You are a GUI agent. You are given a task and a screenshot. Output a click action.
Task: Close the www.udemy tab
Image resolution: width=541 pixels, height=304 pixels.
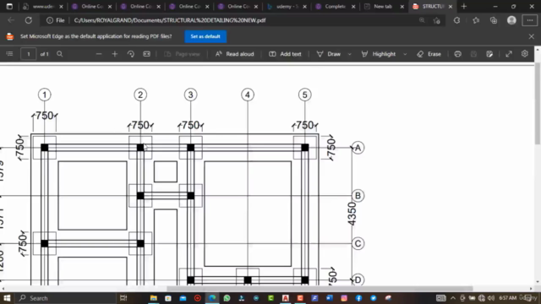click(x=61, y=7)
